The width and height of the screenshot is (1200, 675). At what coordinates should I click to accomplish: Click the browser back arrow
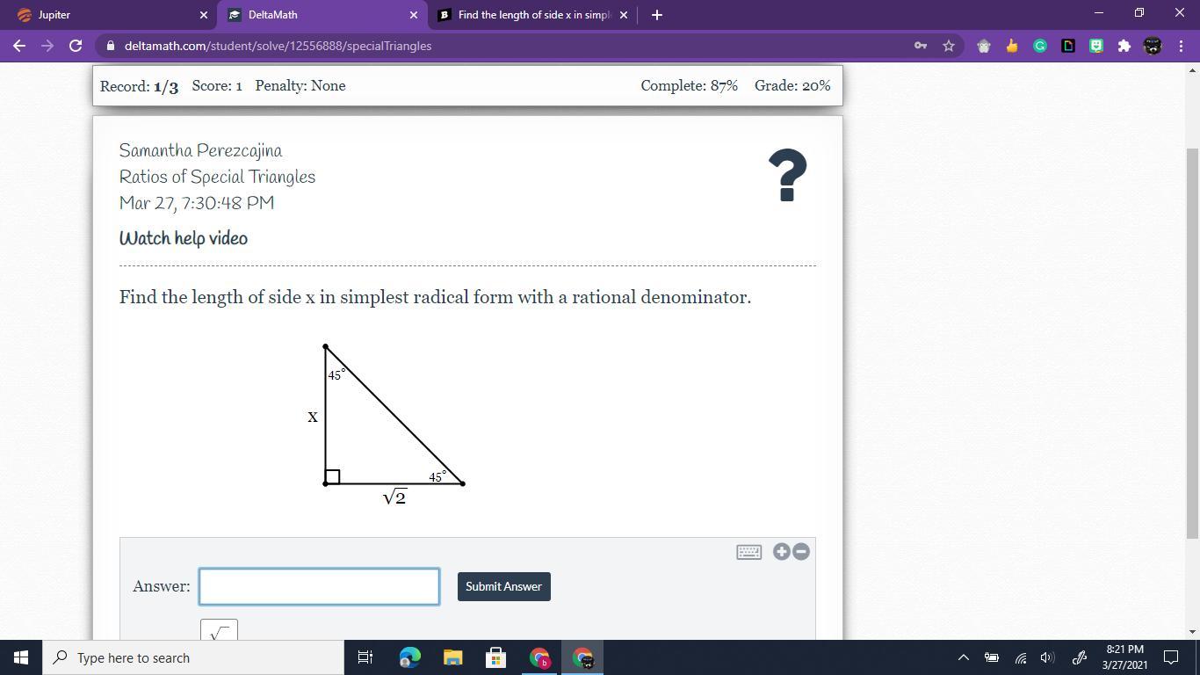coord(18,46)
